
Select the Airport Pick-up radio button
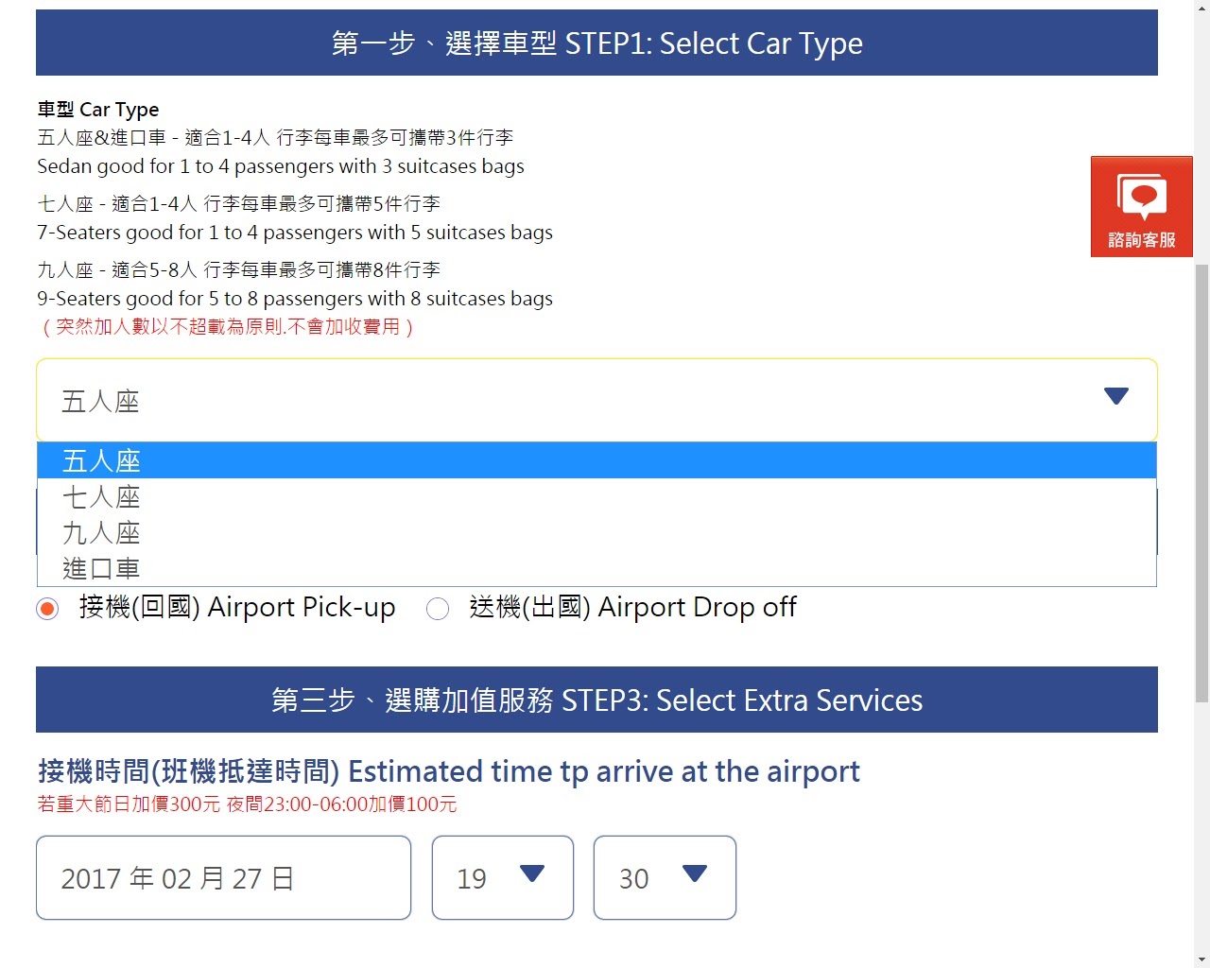[x=47, y=609]
